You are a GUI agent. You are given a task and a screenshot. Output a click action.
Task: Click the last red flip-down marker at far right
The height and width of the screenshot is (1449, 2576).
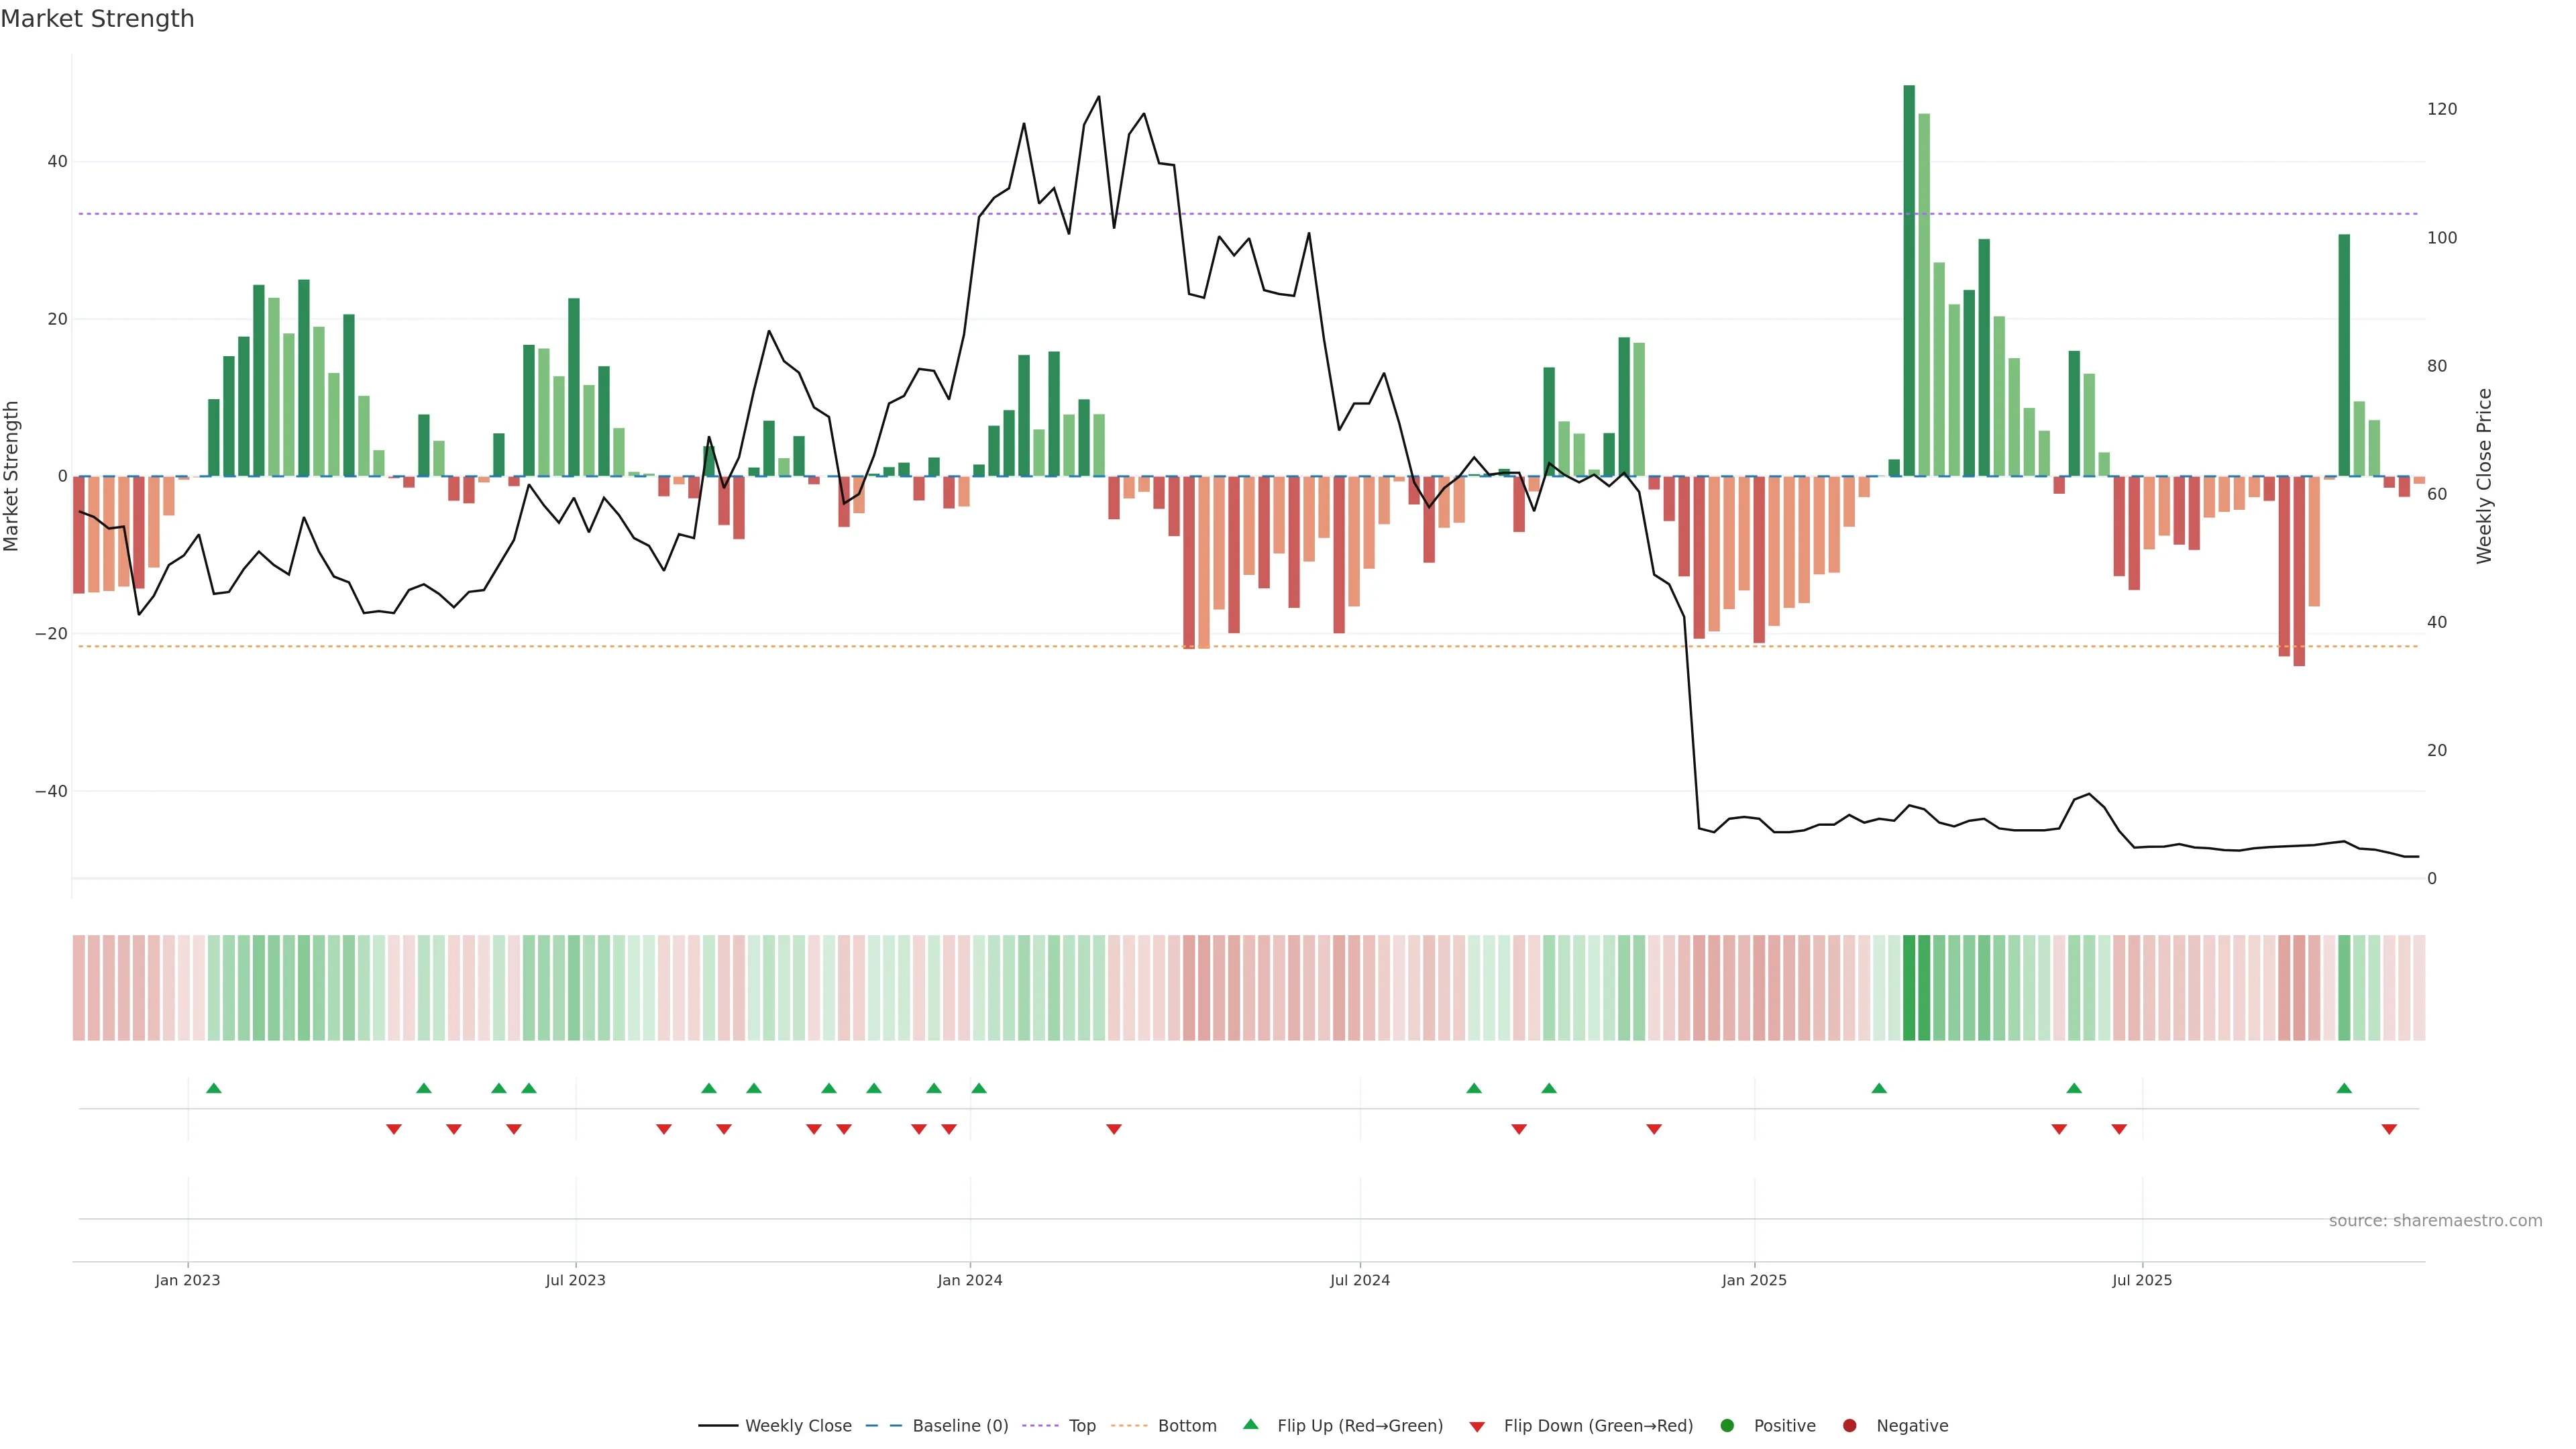(x=2389, y=1129)
